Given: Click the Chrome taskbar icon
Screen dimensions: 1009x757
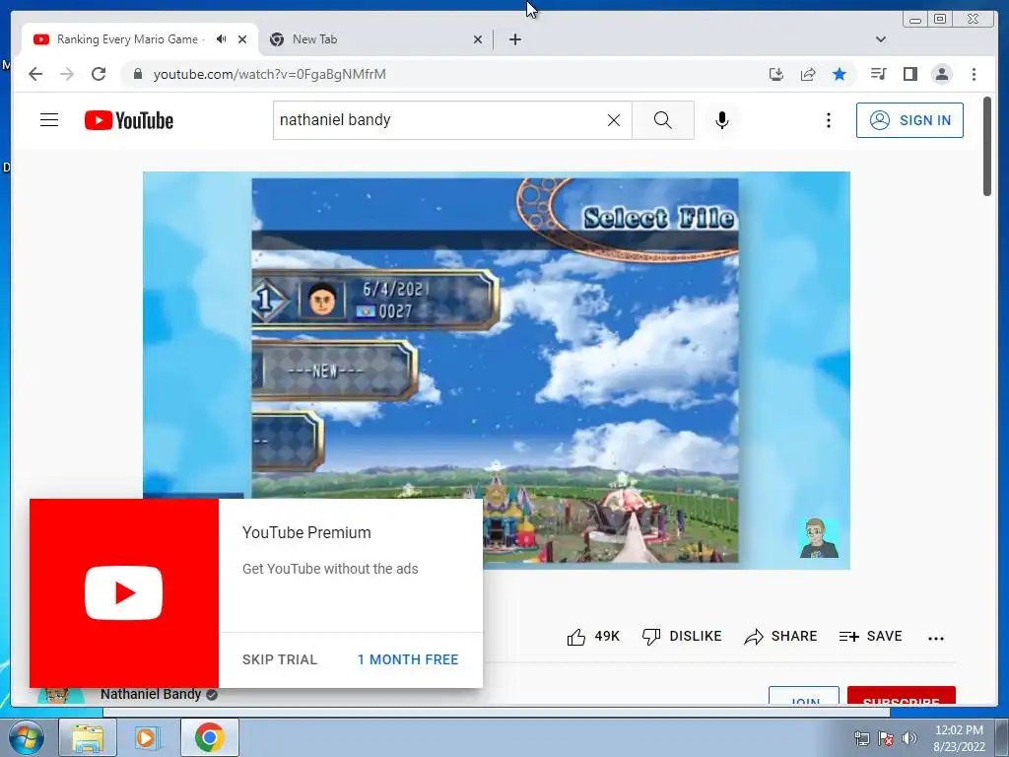Looking at the screenshot, I should pyautogui.click(x=210, y=737).
